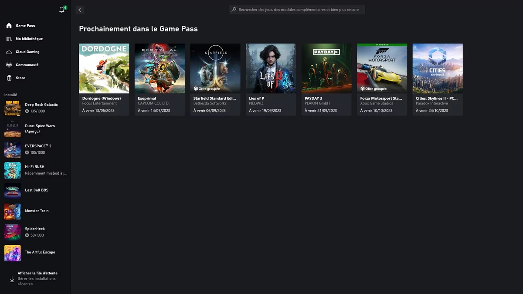Viewport: 523px width, 294px height.
Task: Open The Artful Escape sidebar icon
Action: click(12, 253)
